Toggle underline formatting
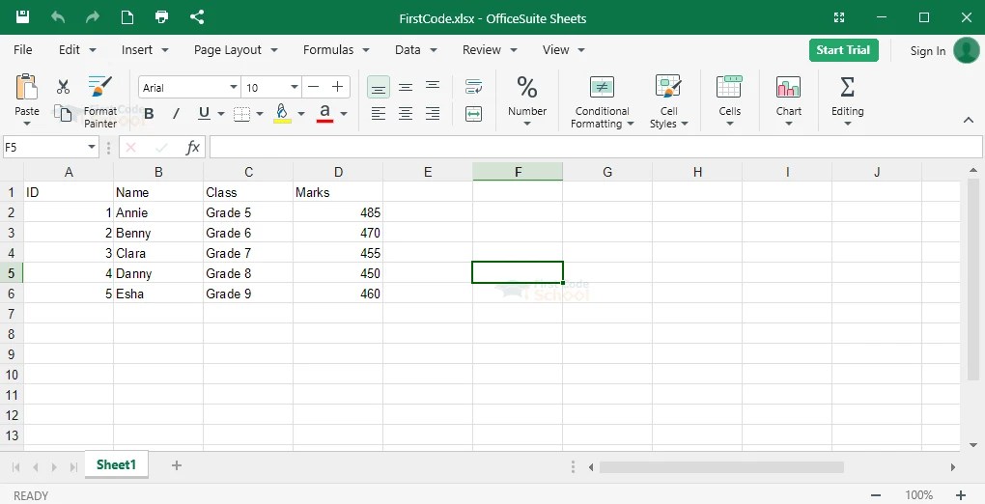The height and width of the screenshot is (504, 985). [204, 113]
